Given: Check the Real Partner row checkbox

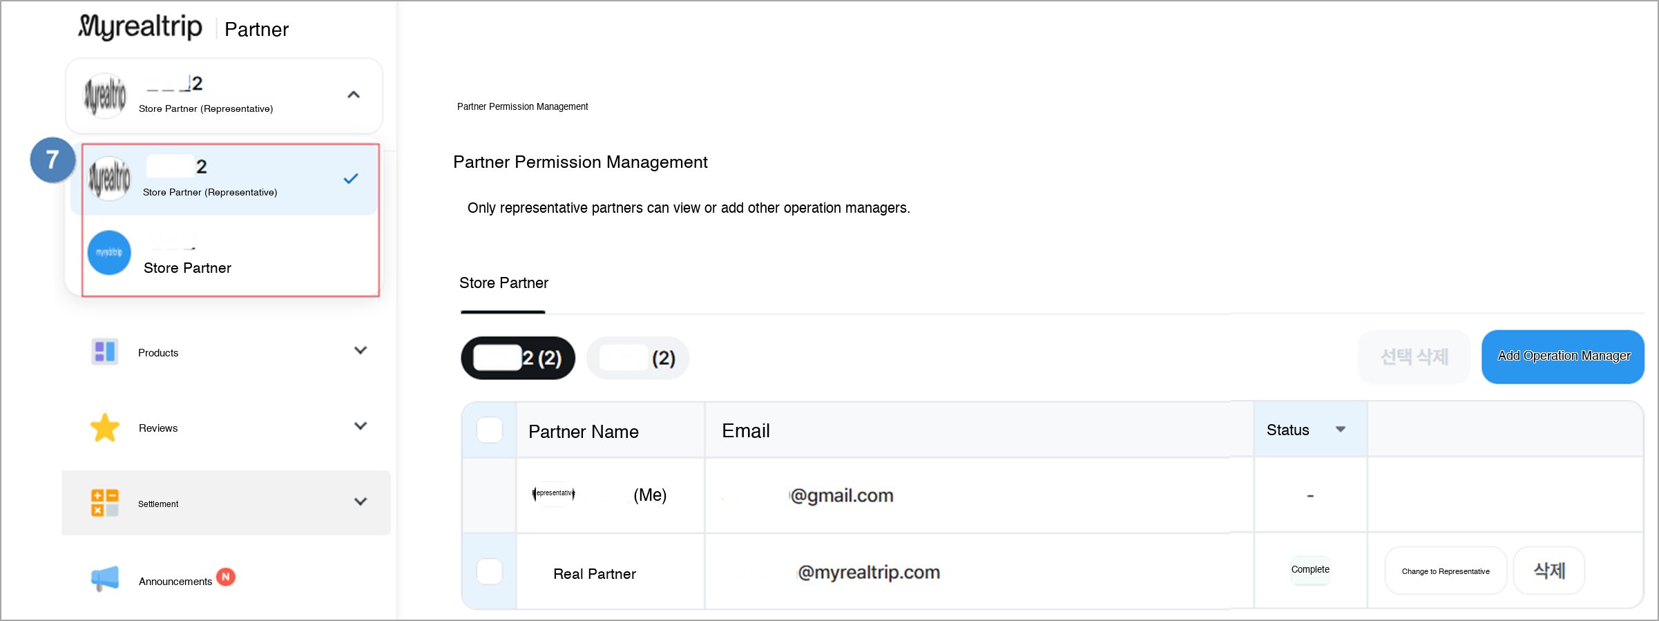Looking at the screenshot, I should click(x=490, y=572).
